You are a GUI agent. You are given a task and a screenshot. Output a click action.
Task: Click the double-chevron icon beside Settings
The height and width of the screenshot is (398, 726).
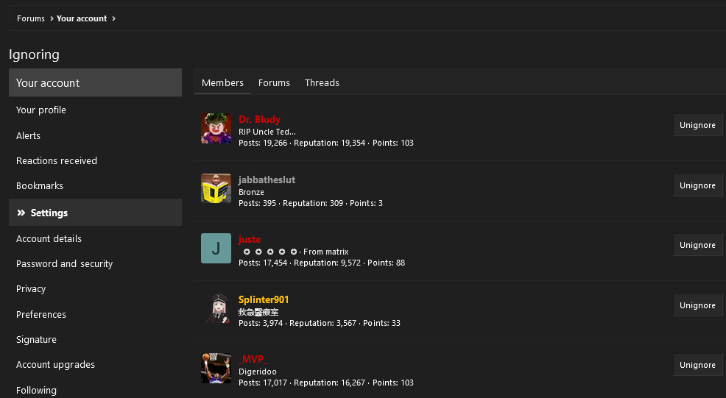point(21,213)
